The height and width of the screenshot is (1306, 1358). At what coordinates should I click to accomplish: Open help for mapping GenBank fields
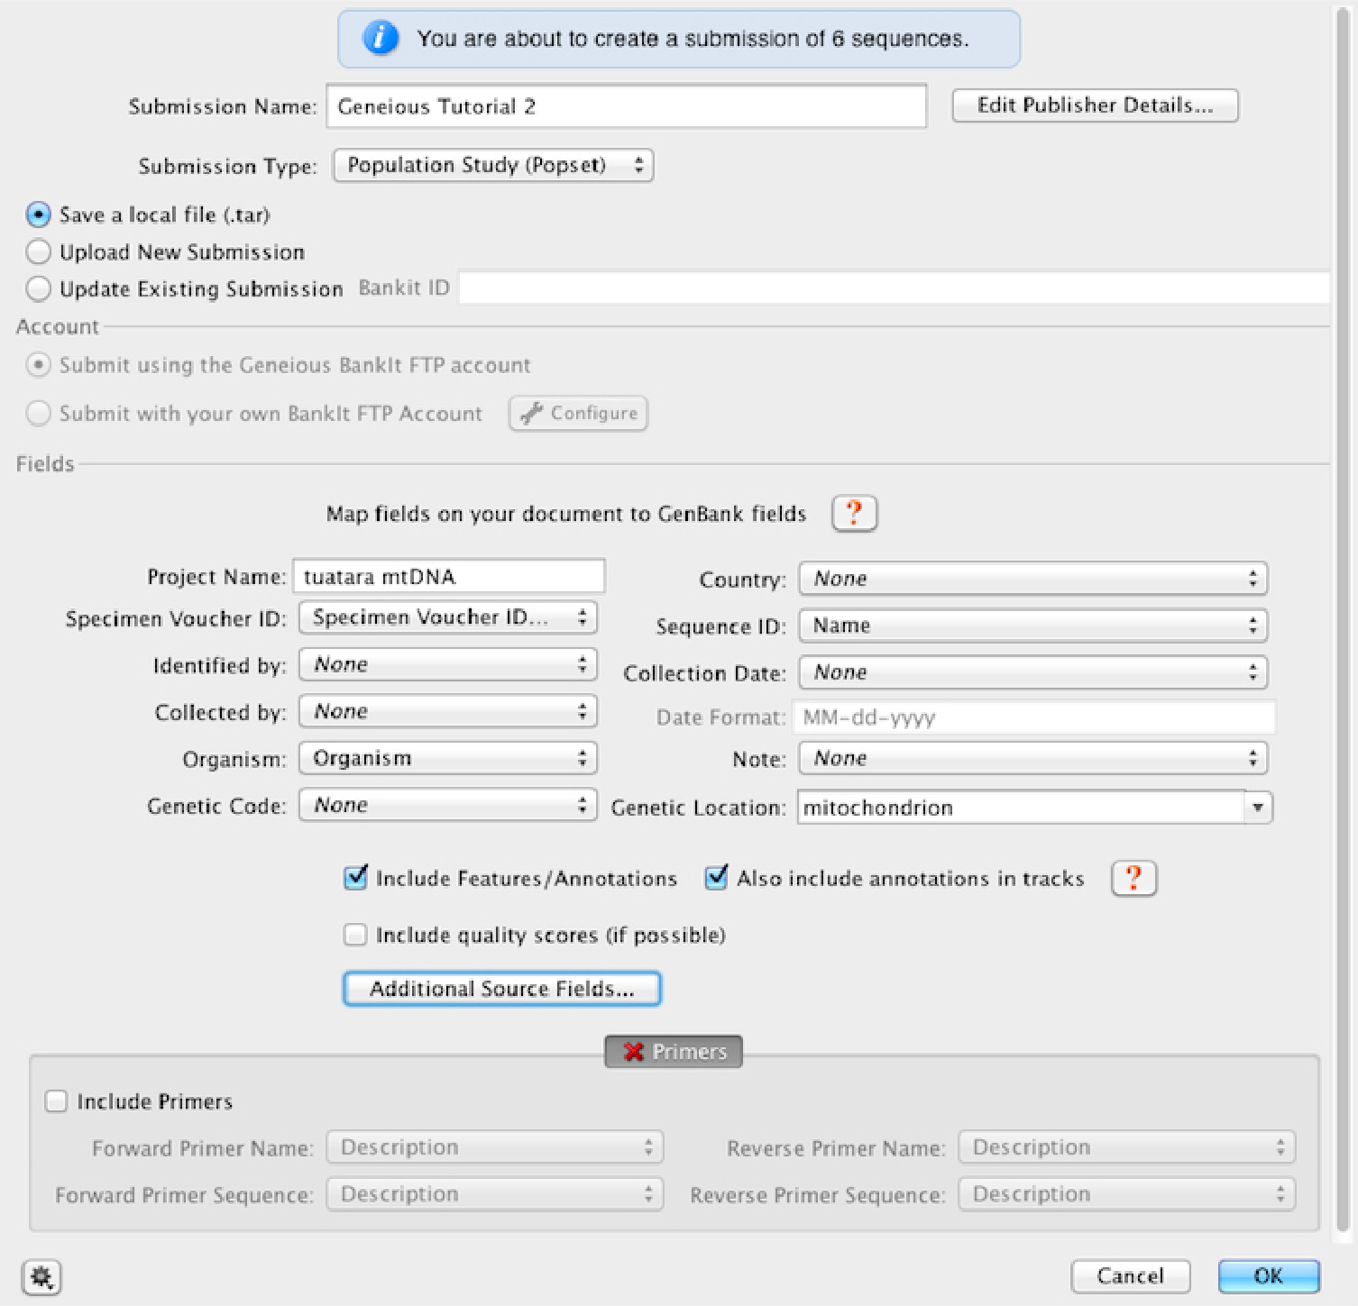coord(854,514)
